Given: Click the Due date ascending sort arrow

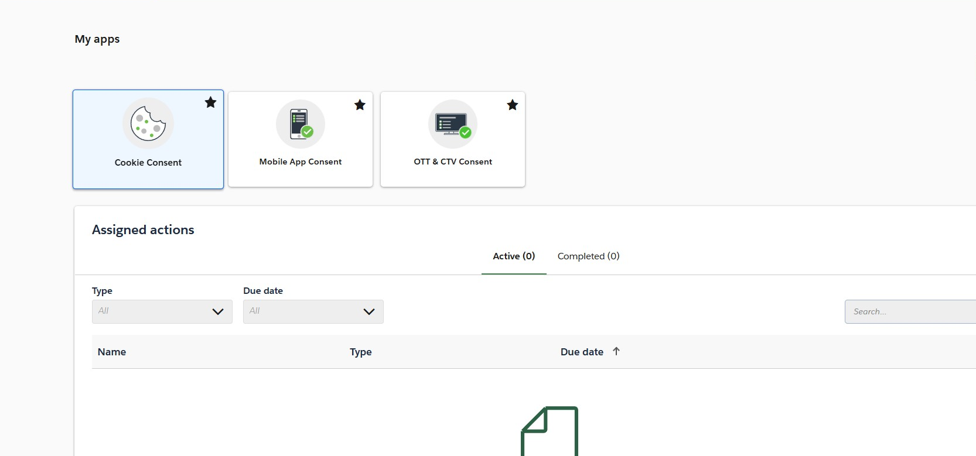Looking at the screenshot, I should pyautogui.click(x=616, y=351).
